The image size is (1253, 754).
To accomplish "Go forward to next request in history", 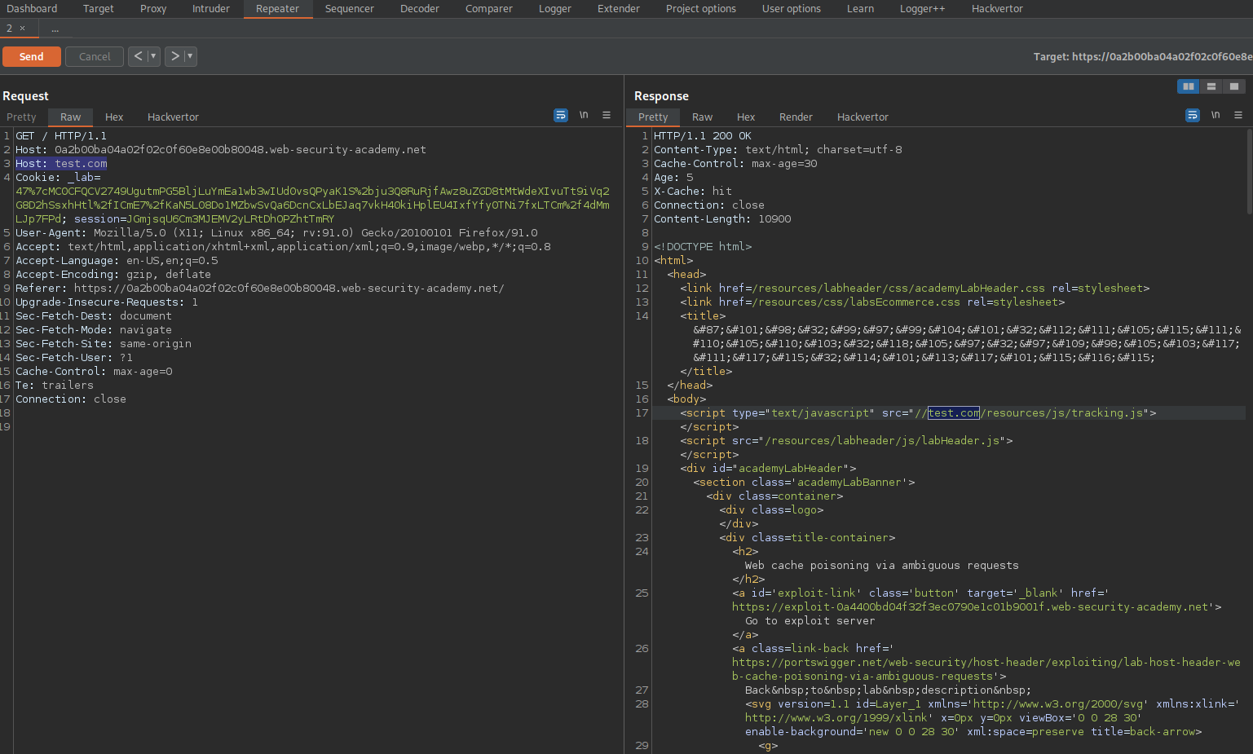I will click(174, 56).
